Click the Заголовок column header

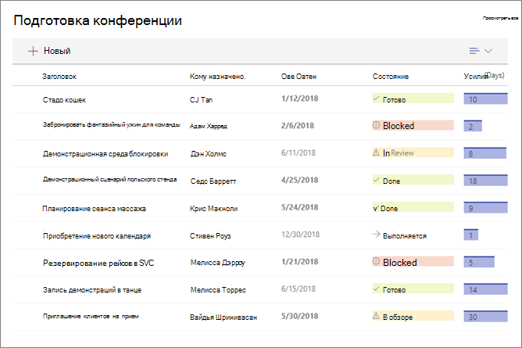pyautogui.click(x=59, y=77)
